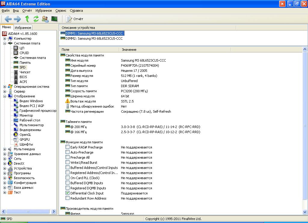The image size is (308, 223).
Task: Toggle Redundant Row Address checkbox
Action: [x=67, y=198]
